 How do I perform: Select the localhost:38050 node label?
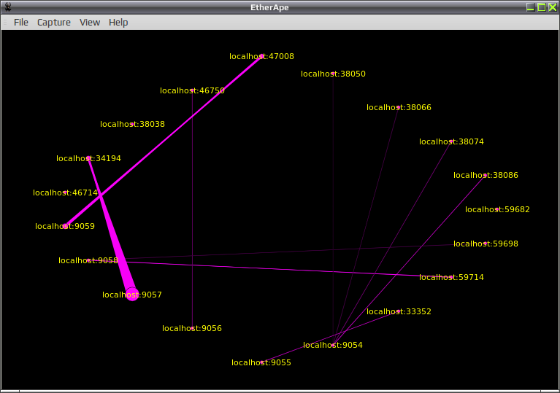click(x=333, y=74)
